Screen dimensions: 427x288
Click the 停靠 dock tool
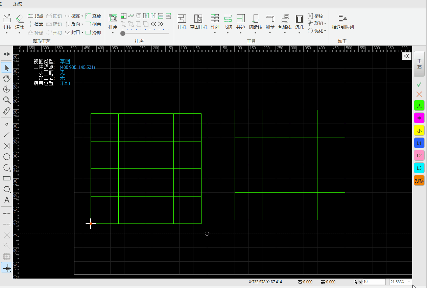[35, 24]
